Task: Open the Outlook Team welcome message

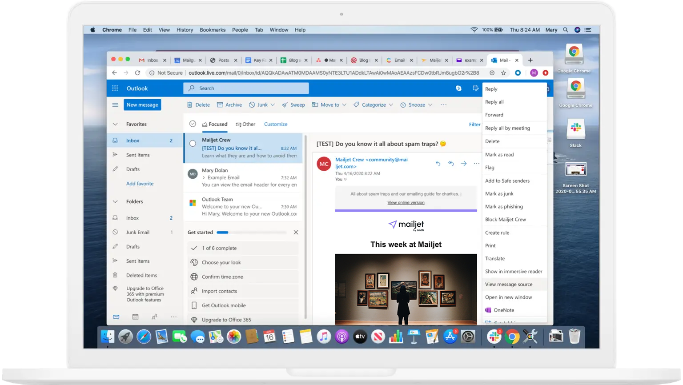Action: [243, 206]
